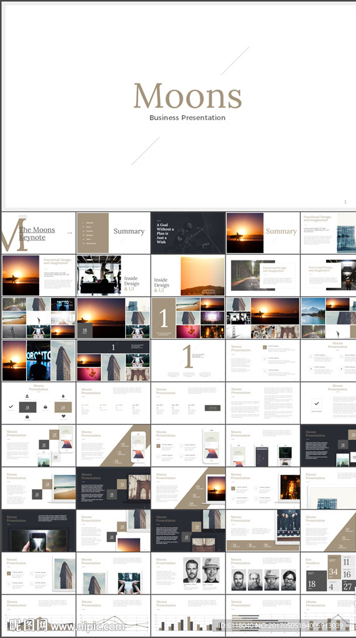Screen dimensions: 356x638
Task: Click the Summary heading beside the tan list panel
Action: (129, 231)
